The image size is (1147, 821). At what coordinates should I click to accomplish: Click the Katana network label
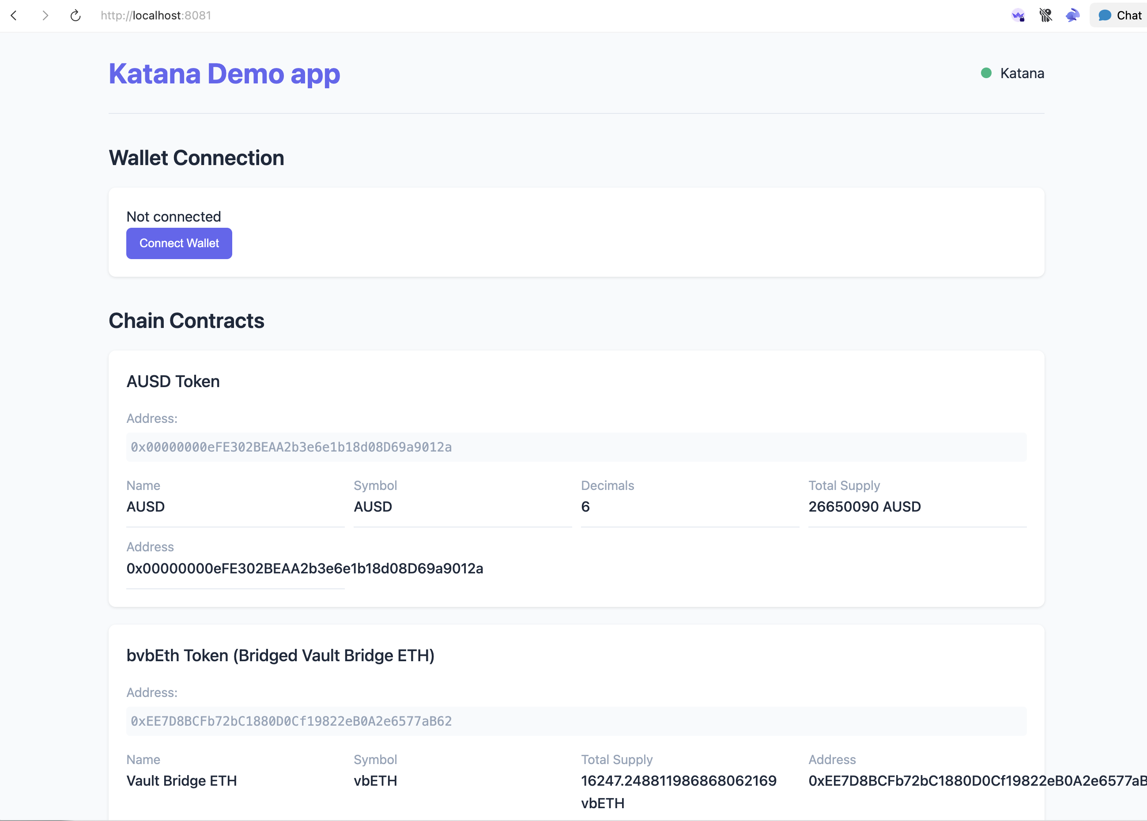coord(1022,73)
